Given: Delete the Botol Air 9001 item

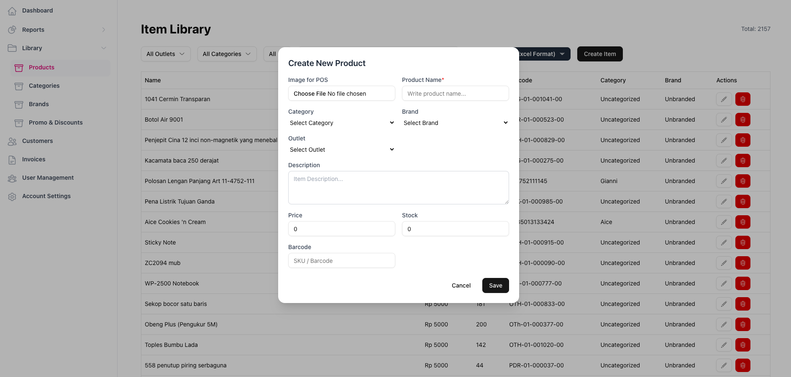Looking at the screenshot, I should pyautogui.click(x=742, y=120).
